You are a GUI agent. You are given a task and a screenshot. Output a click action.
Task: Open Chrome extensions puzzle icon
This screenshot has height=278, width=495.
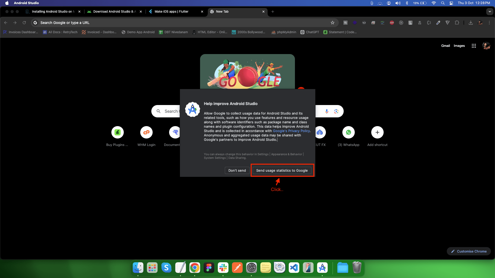click(x=457, y=23)
